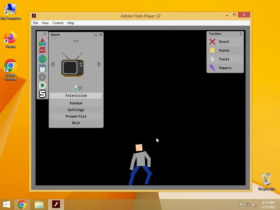Click the Television preview thumbnail
Image resolution: width=280 pixels, height=210 pixels.
(x=72, y=65)
